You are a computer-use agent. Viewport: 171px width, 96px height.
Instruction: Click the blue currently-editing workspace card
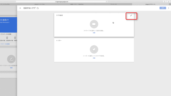click(x=9, y=25)
